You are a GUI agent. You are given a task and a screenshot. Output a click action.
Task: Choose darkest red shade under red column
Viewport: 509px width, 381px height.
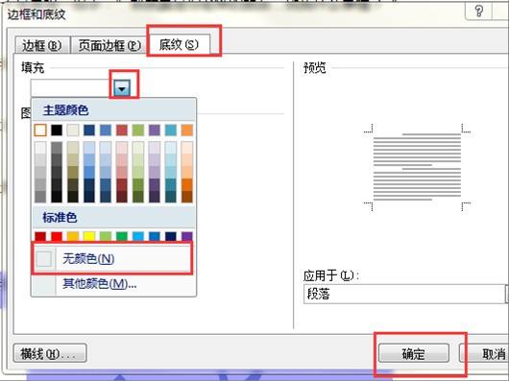point(122,197)
